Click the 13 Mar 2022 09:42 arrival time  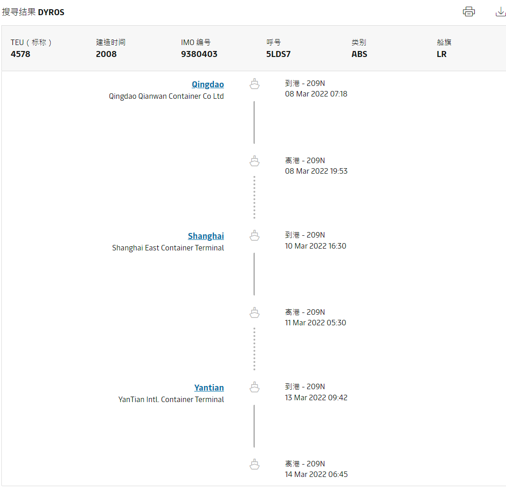(x=316, y=397)
